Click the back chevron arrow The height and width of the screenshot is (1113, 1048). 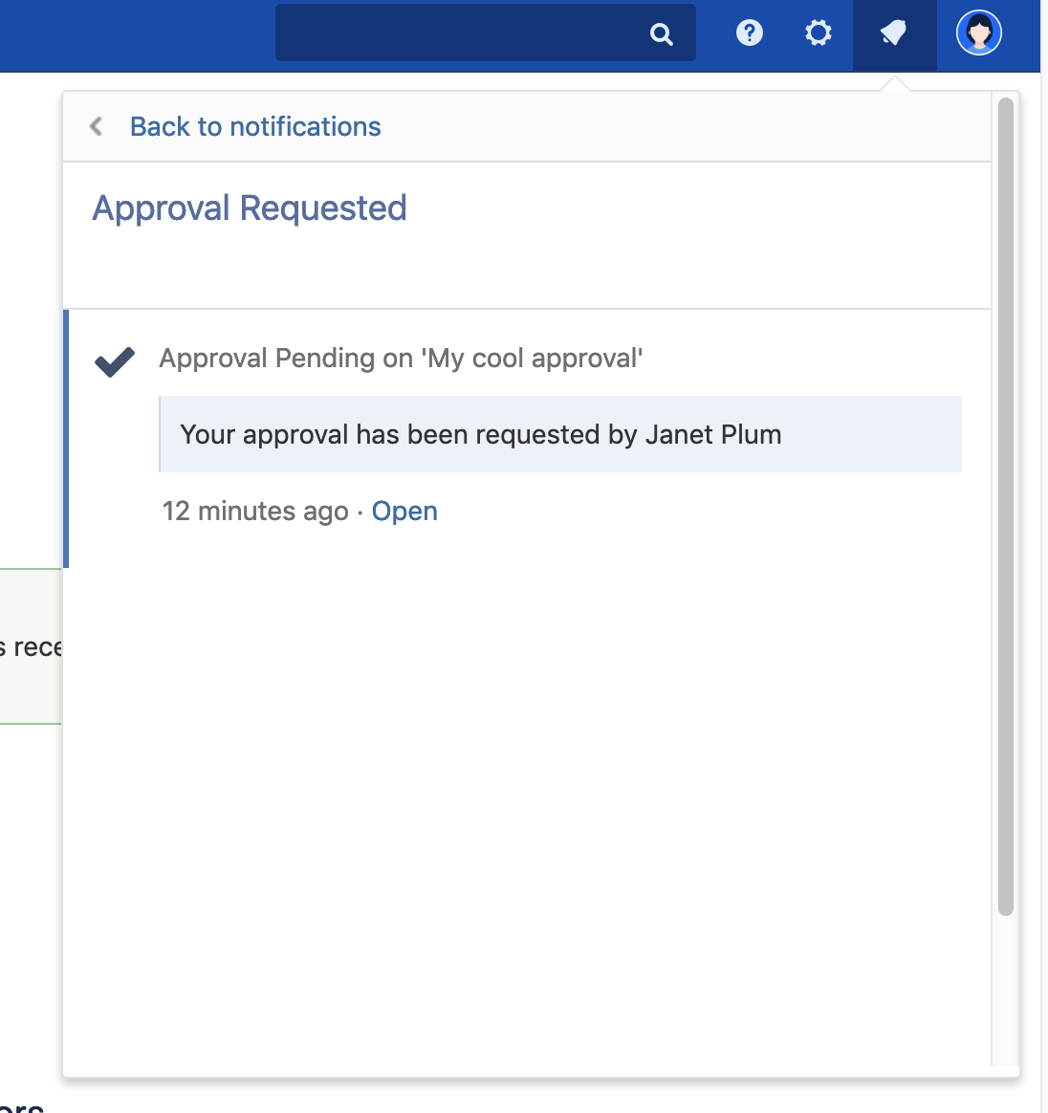[97, 126]
